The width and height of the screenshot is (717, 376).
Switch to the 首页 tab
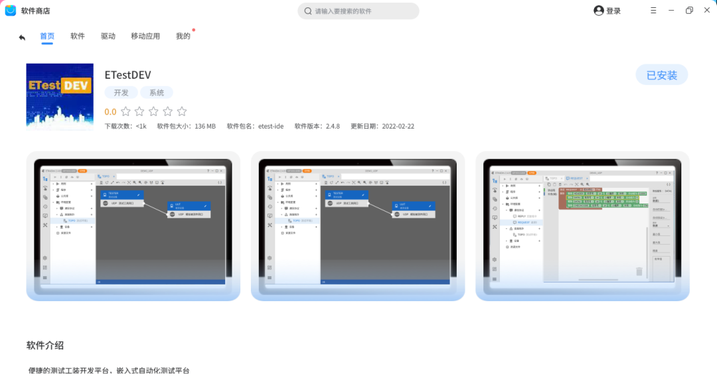point(47,36)
